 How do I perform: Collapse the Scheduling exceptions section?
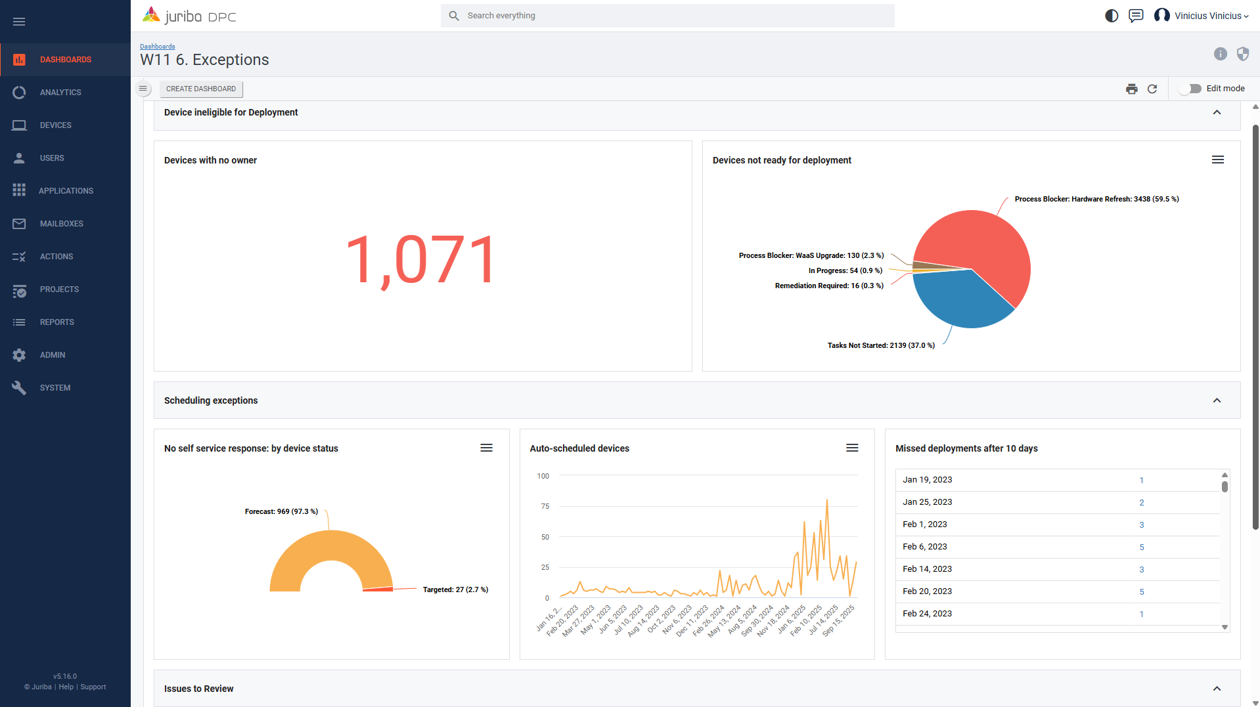point(1217,400)
